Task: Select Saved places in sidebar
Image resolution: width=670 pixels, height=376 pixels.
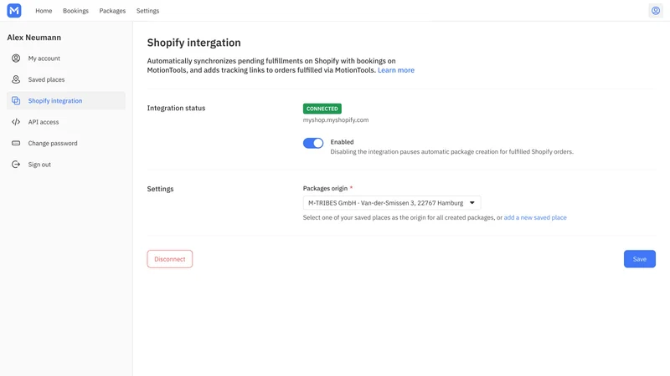Action: pyautogui.click(x=66, y=79)
